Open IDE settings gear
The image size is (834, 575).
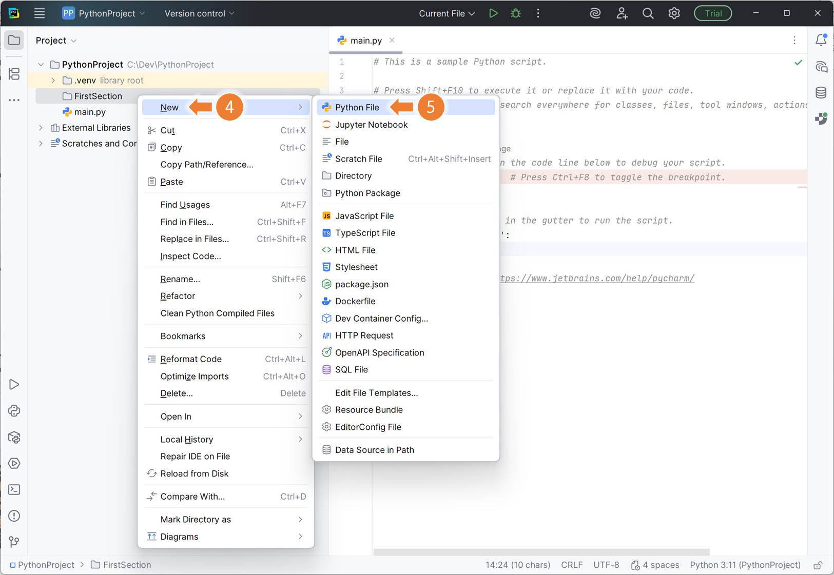pyautogui.click(x=674, y=13)
